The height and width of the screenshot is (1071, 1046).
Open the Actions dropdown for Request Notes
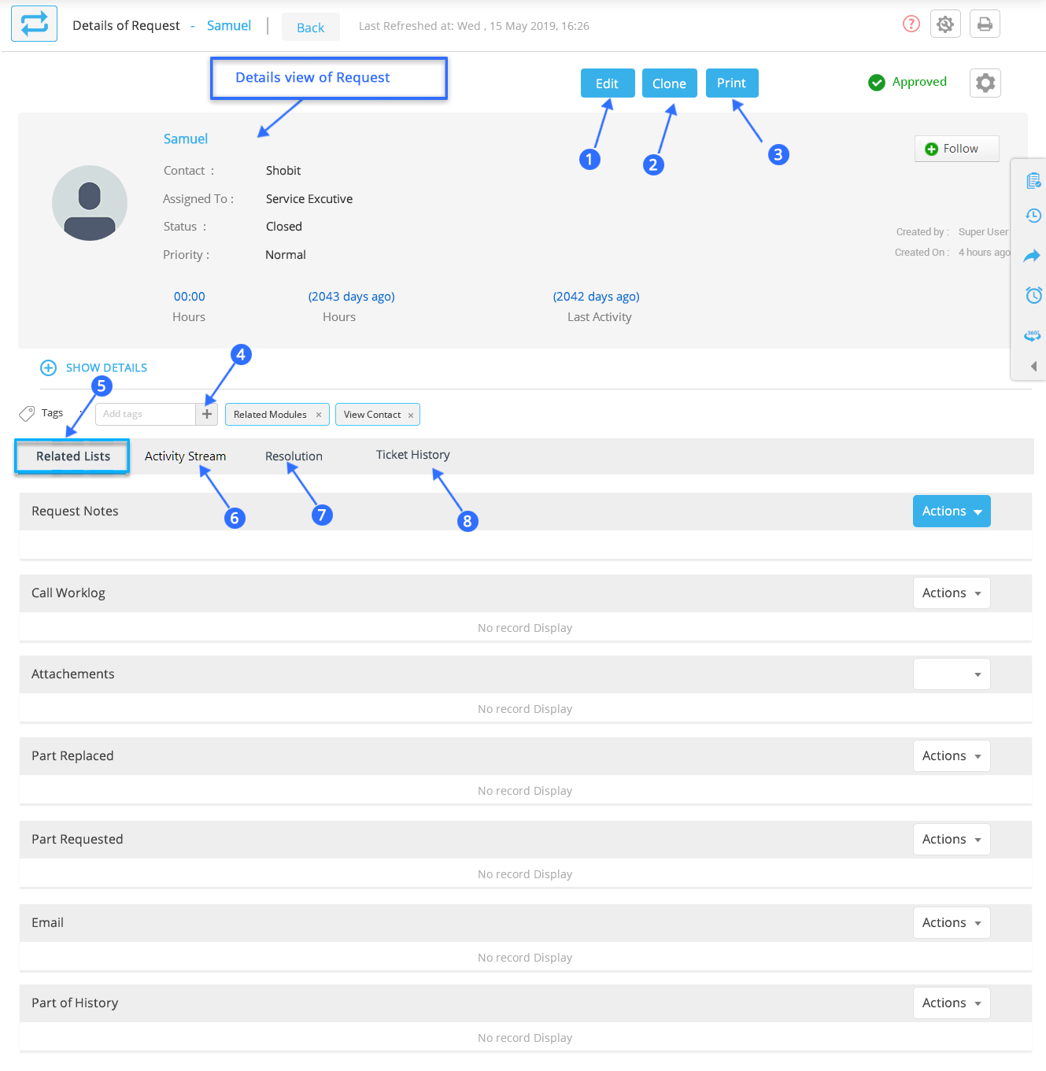pos(951,511)
